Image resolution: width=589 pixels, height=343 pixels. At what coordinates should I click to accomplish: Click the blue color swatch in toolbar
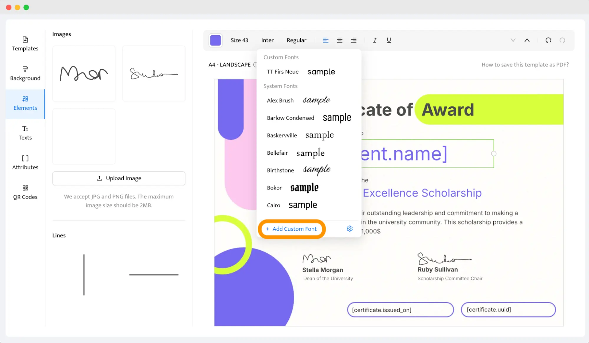click(215, 40)
